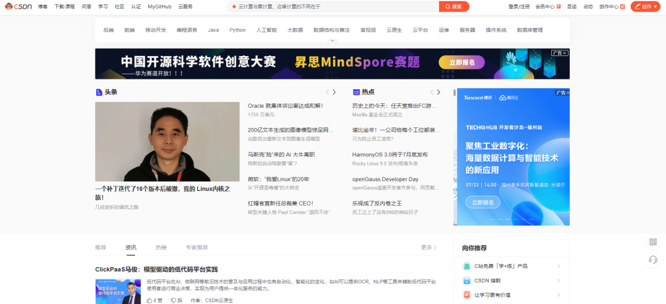Image resolution: width=666 pixels, height=304 pixels.
Task: Click the CSDN 指数 icon
Action: tap(466, 280)
